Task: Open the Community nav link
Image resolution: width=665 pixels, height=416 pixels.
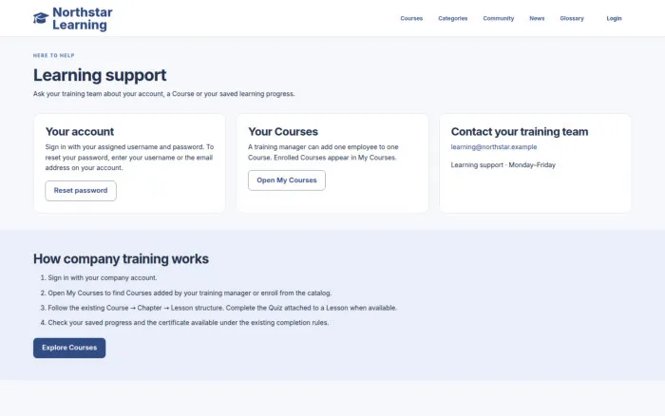Action: click(x=499, y=18)
